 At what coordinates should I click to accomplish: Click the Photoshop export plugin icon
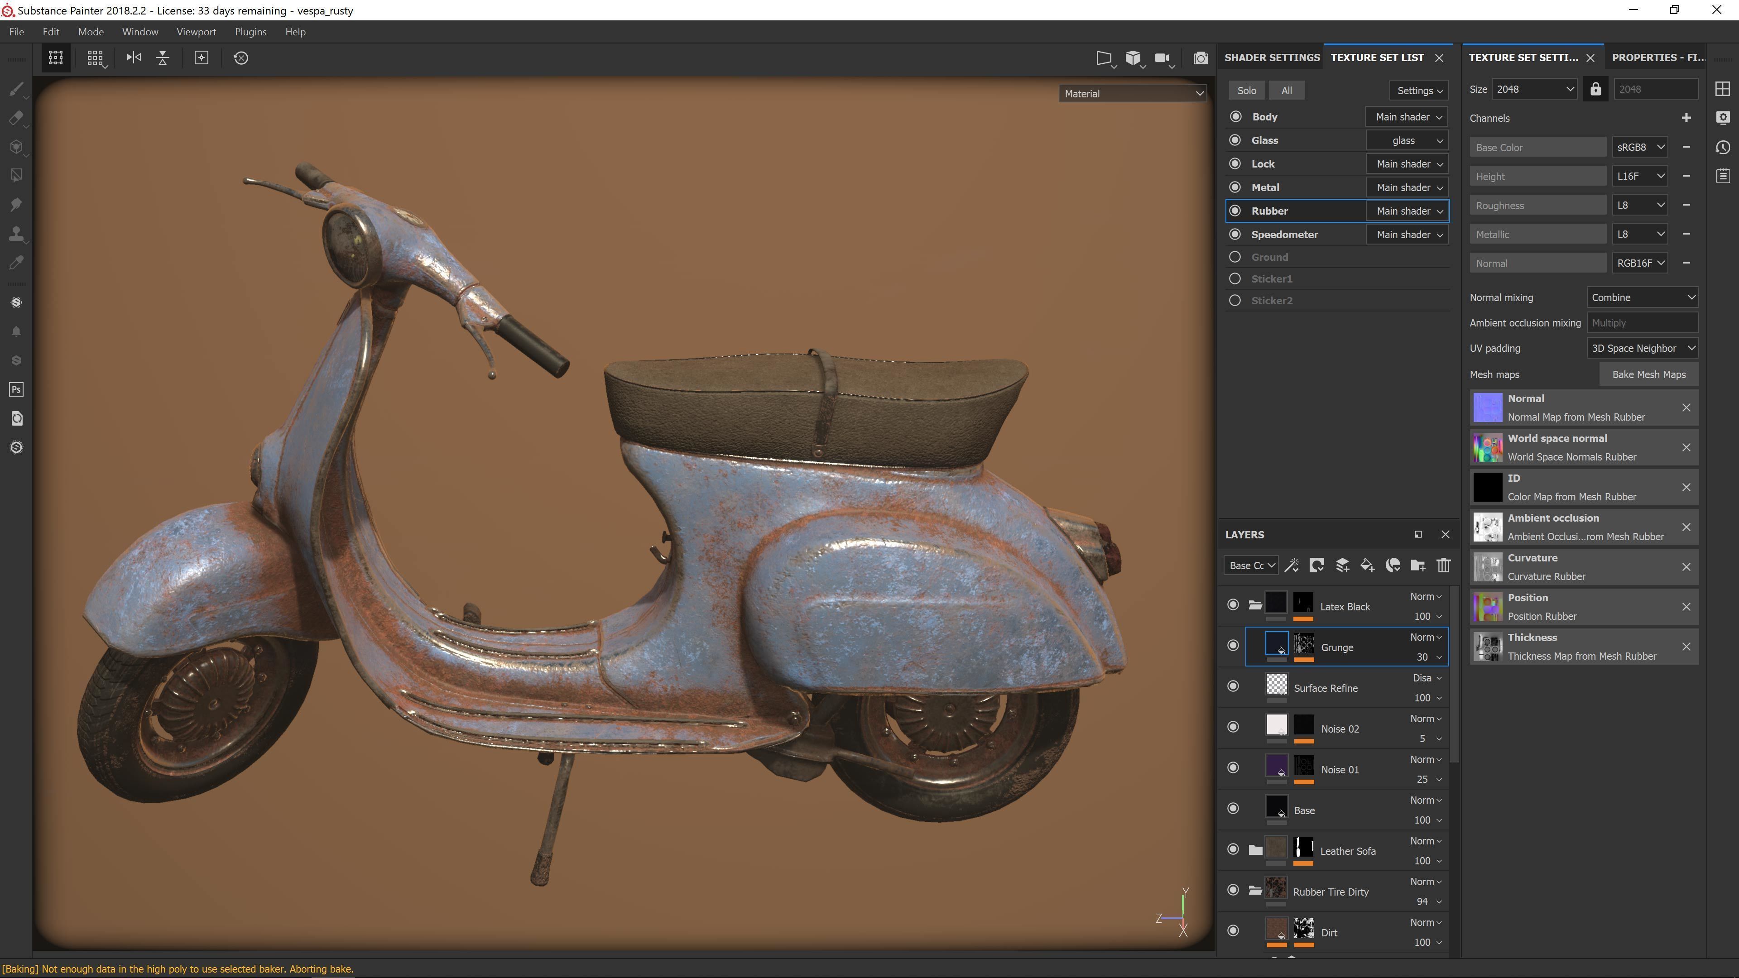(x=17, y=389)
